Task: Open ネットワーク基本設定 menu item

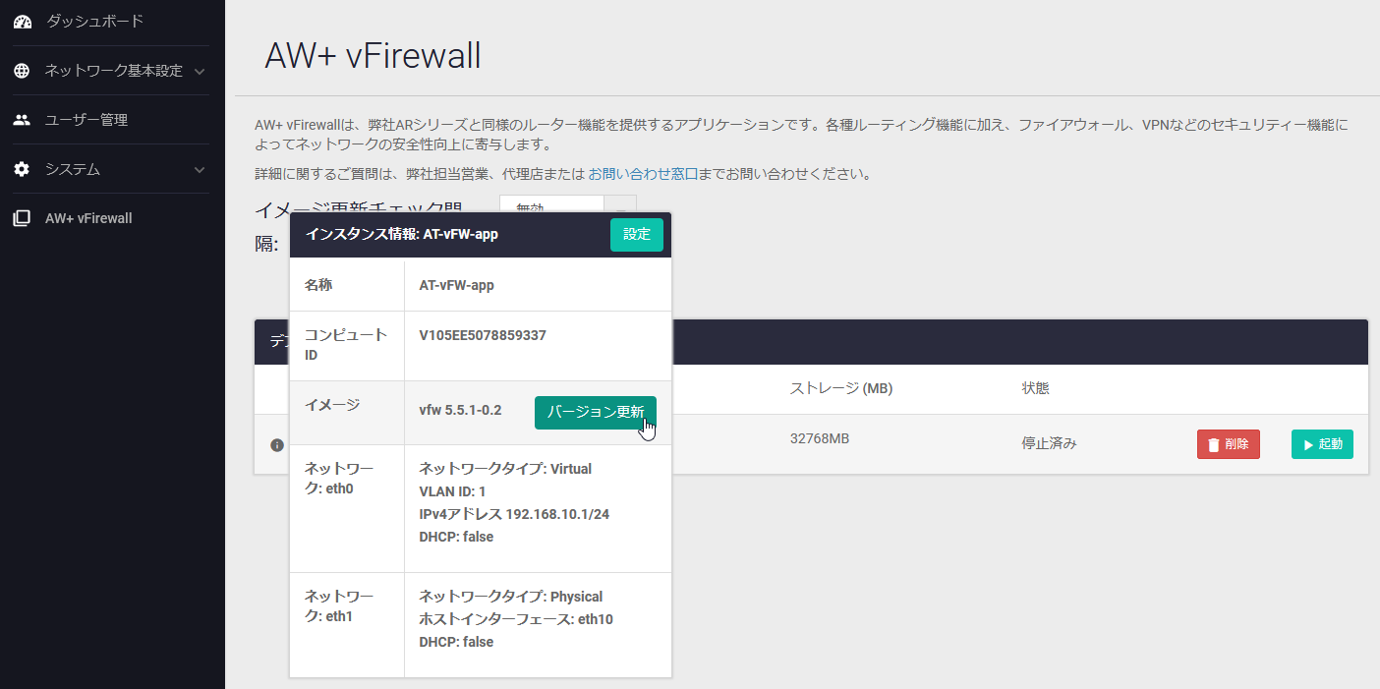Action: click(112, 71)
